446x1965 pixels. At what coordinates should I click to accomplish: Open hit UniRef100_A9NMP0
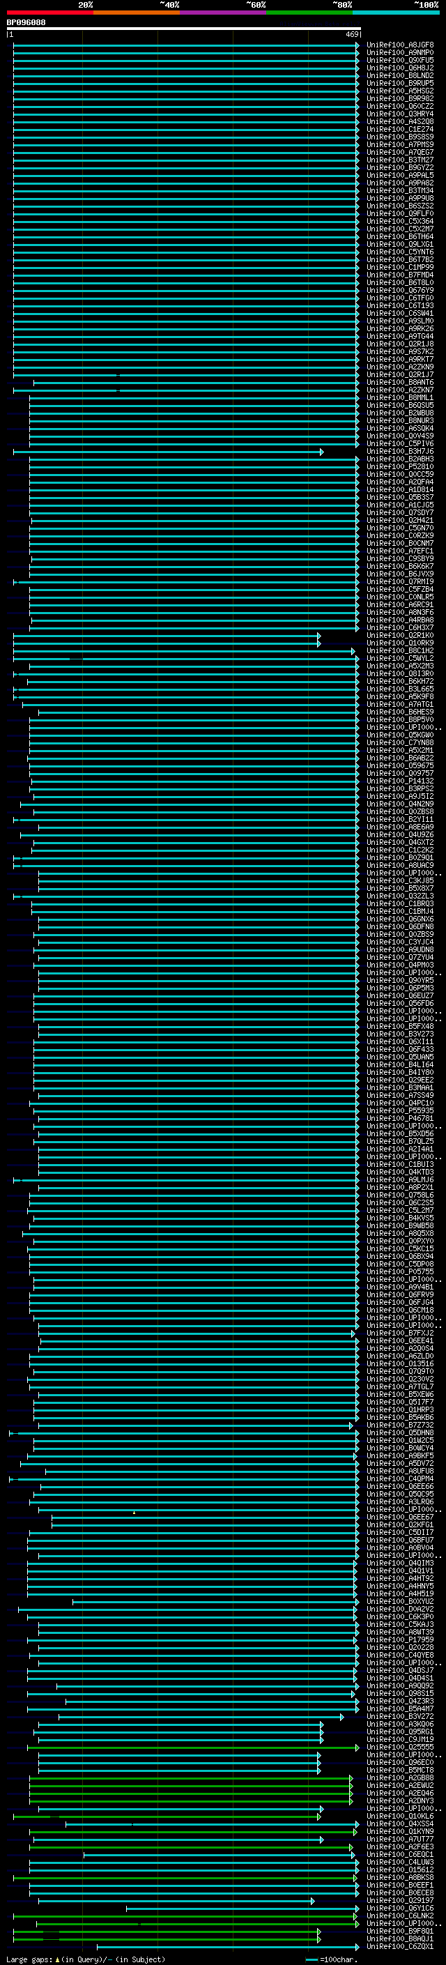pyautogui.click(x=400, y=53)
